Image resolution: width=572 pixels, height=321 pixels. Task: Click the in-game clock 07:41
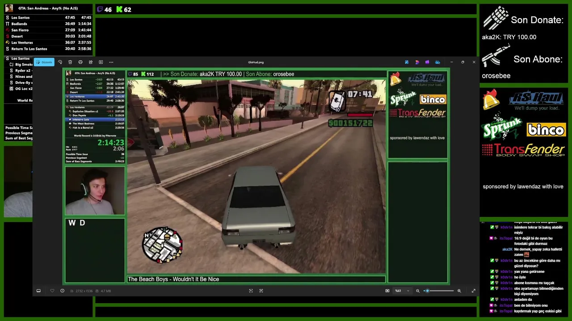click(x=359, y=94)
